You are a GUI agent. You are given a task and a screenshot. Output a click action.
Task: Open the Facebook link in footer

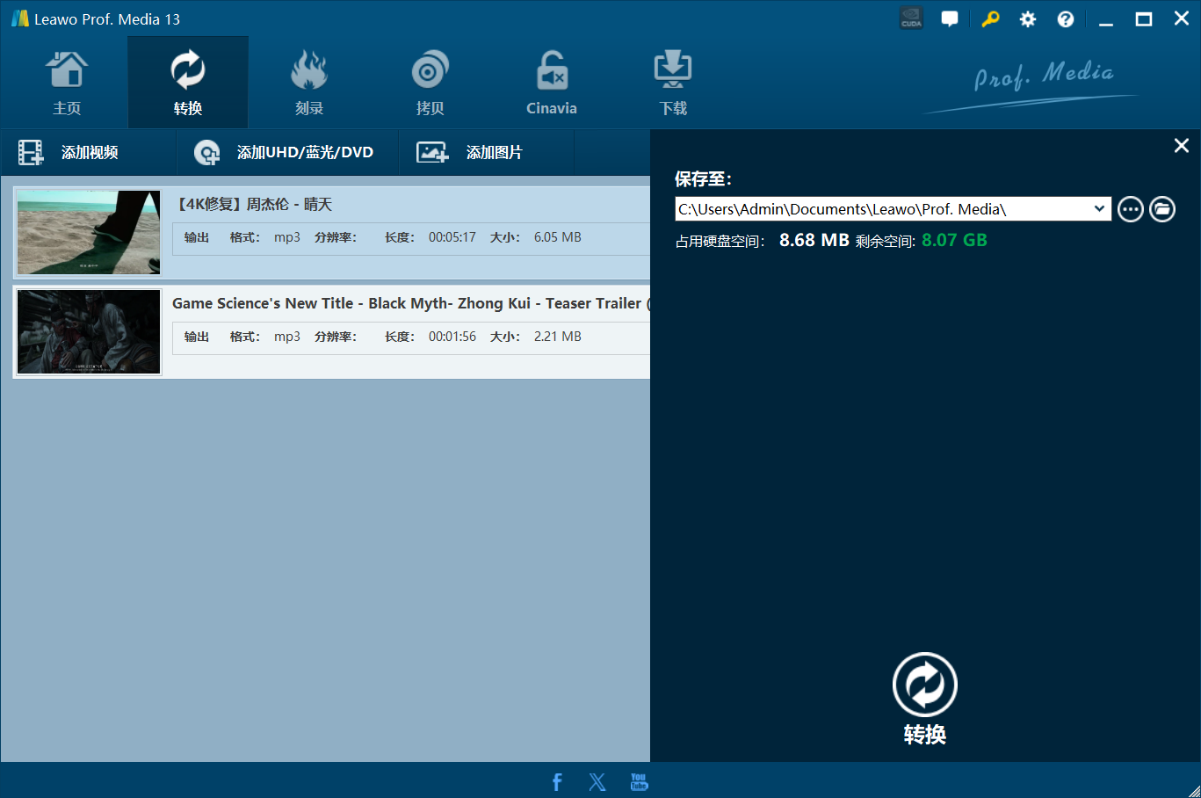pos(557,781)
